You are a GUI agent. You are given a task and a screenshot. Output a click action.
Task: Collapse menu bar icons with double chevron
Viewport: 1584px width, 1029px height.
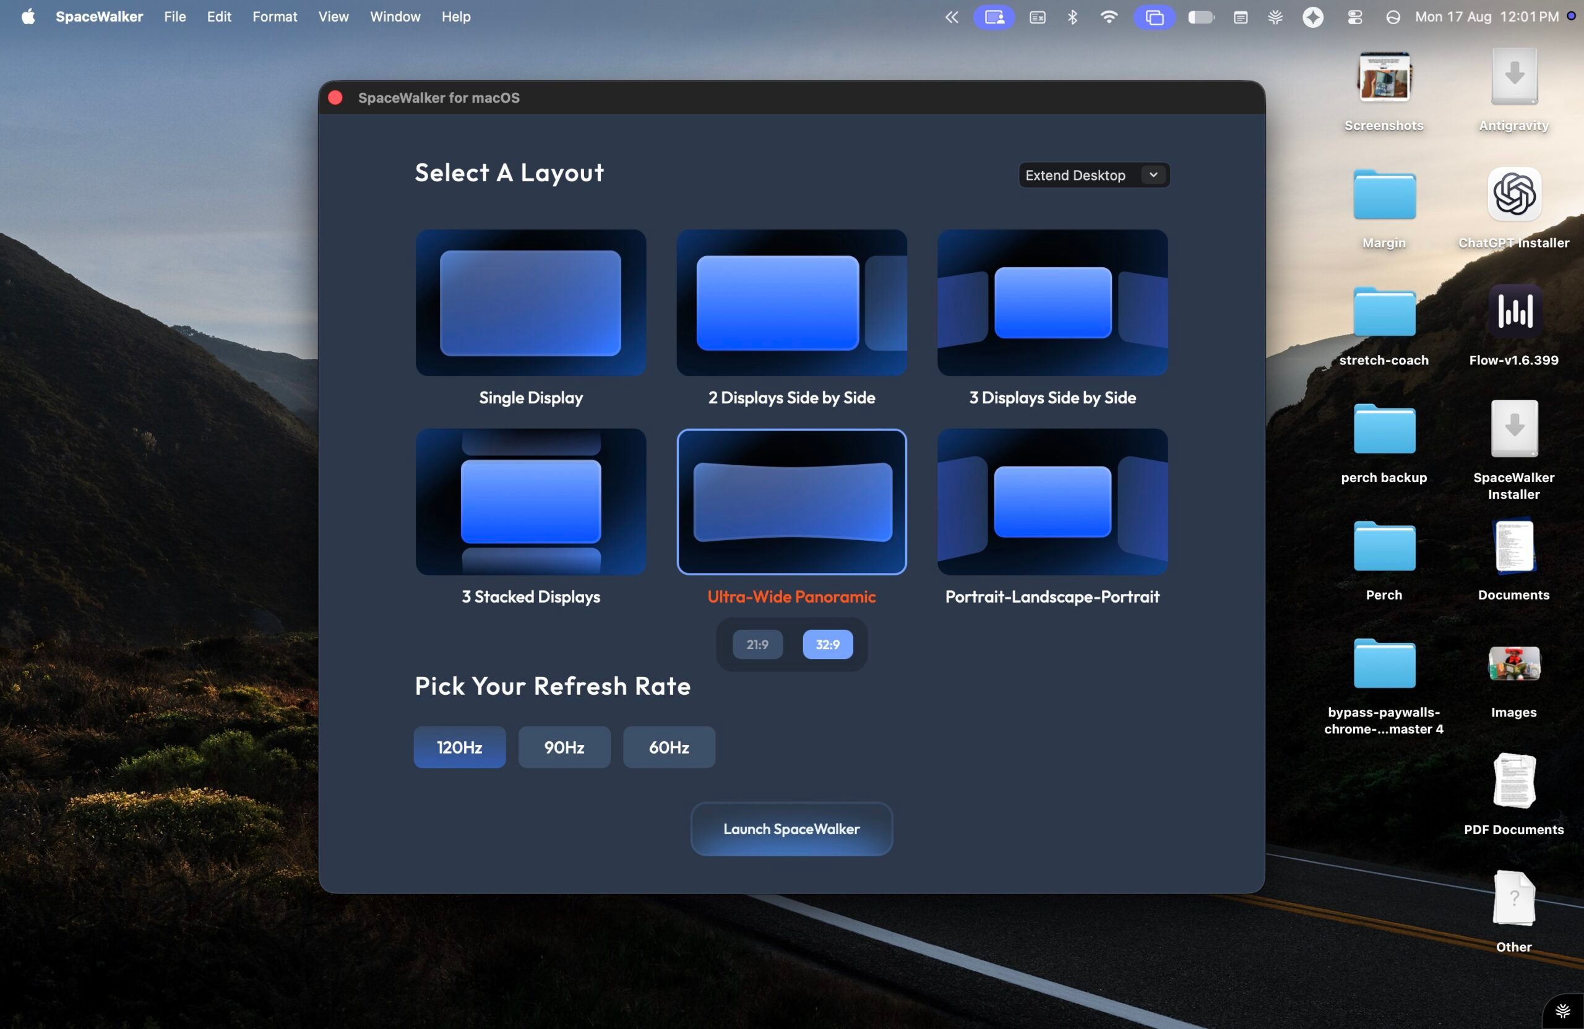click(952, 17)
